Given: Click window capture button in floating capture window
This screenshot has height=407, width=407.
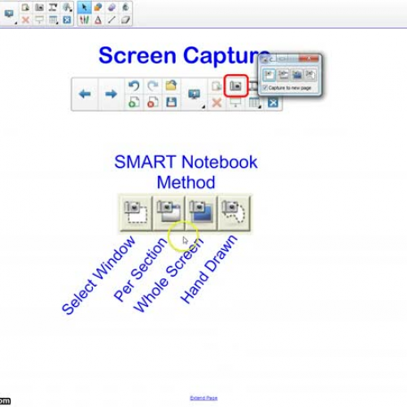Looking at the screenshot, I should 283,75.
